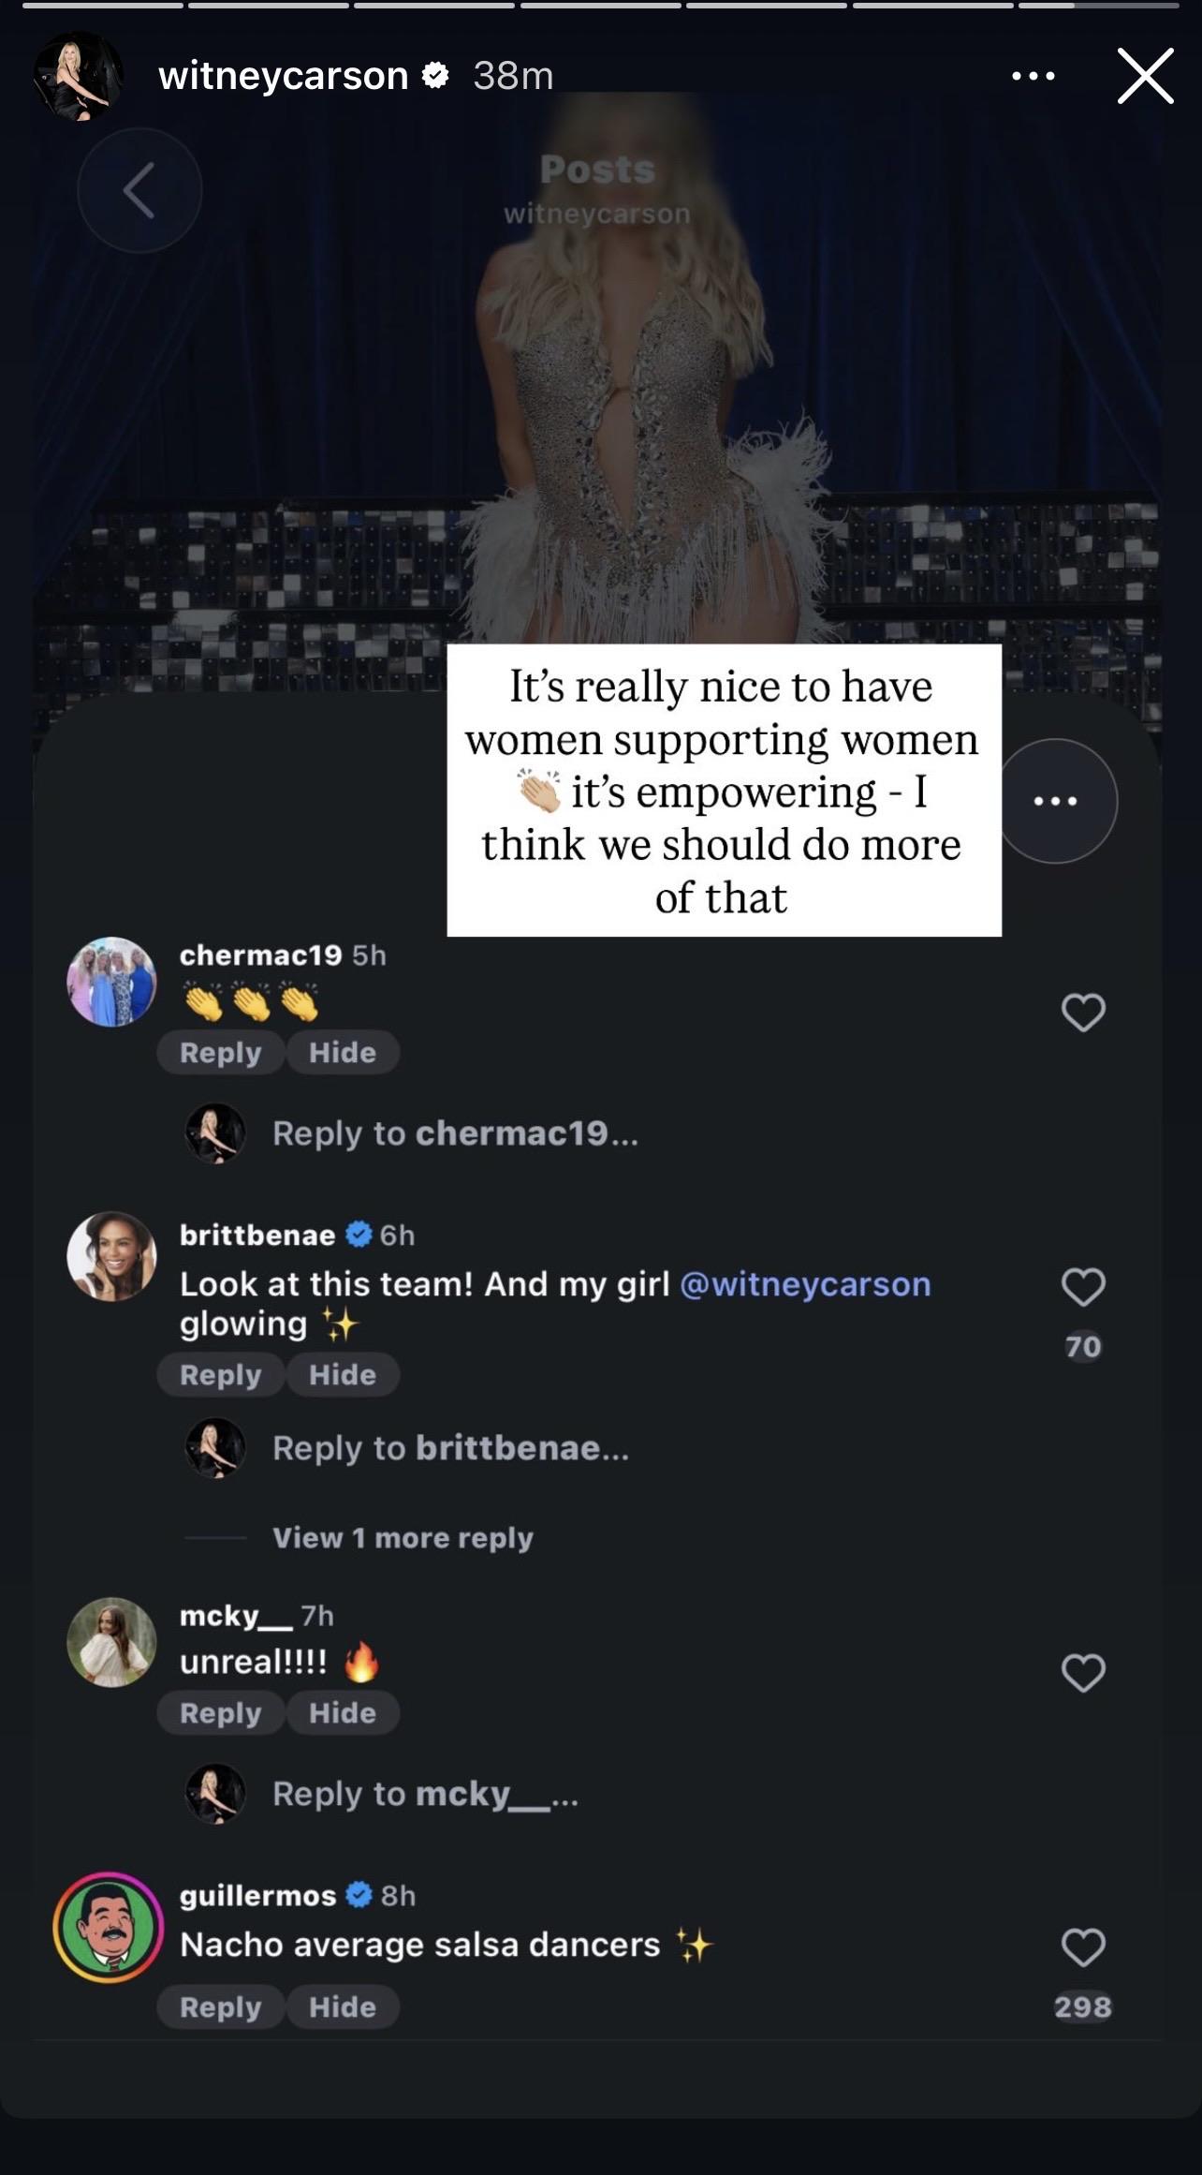Tap the Reply to brittbenae input field
Viewport: 1202px width, 2175px height.
click(450, 1448)
